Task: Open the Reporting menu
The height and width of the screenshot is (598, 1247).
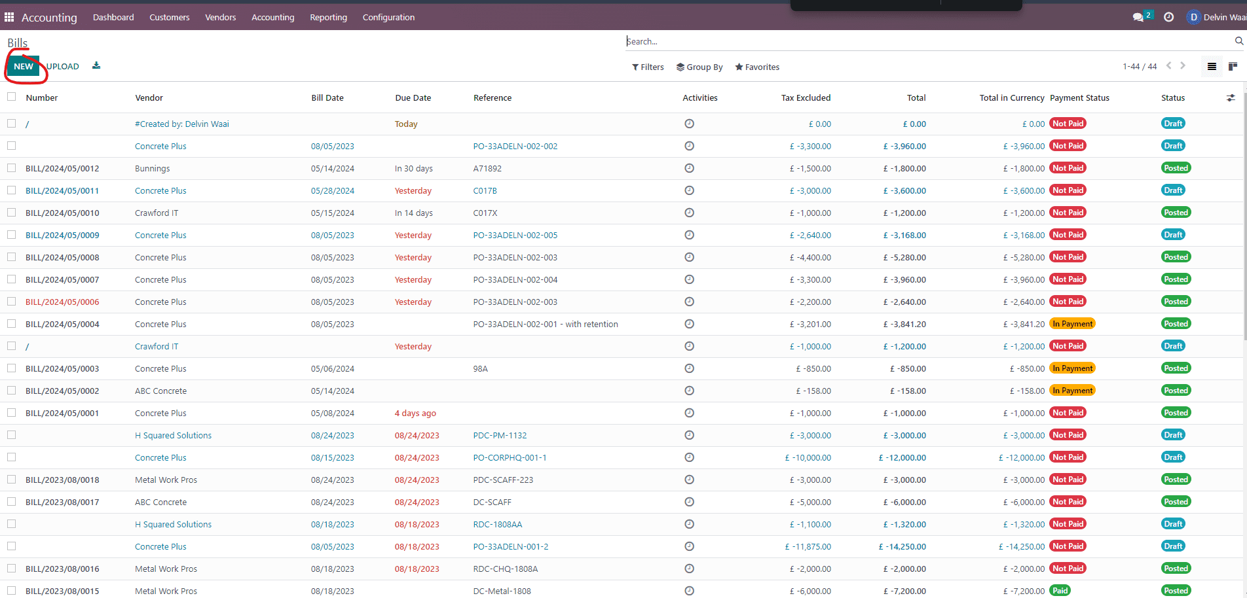Action: point(328,17)
